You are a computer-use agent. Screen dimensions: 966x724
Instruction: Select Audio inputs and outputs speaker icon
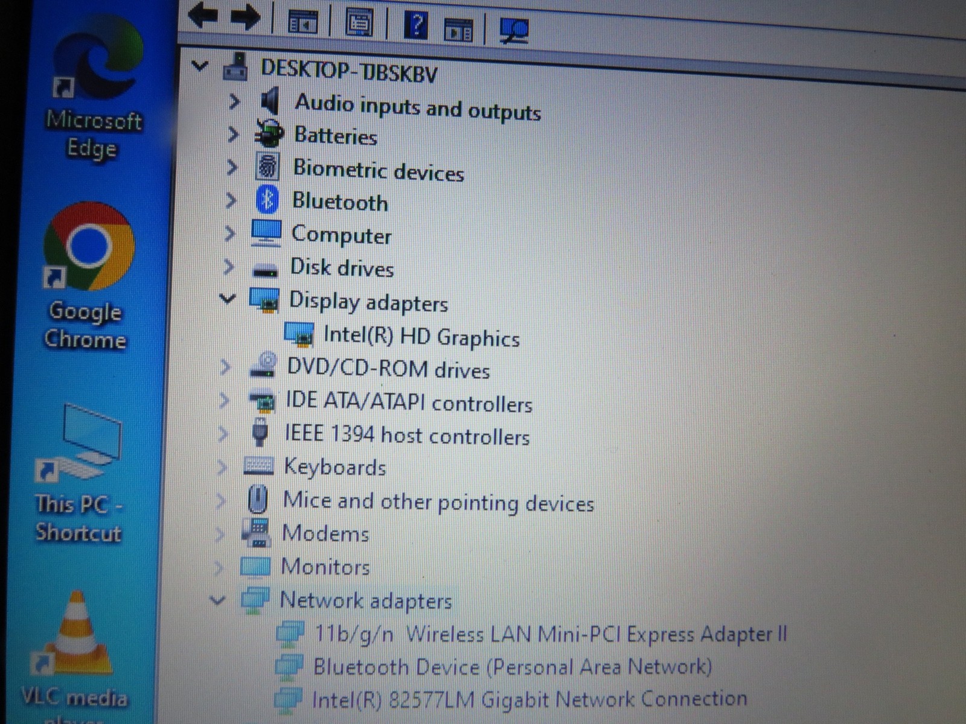[x=270, y=100]
